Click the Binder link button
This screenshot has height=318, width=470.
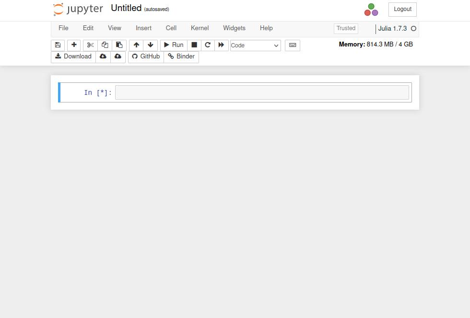pyautogui.click(x=181, y=57)
